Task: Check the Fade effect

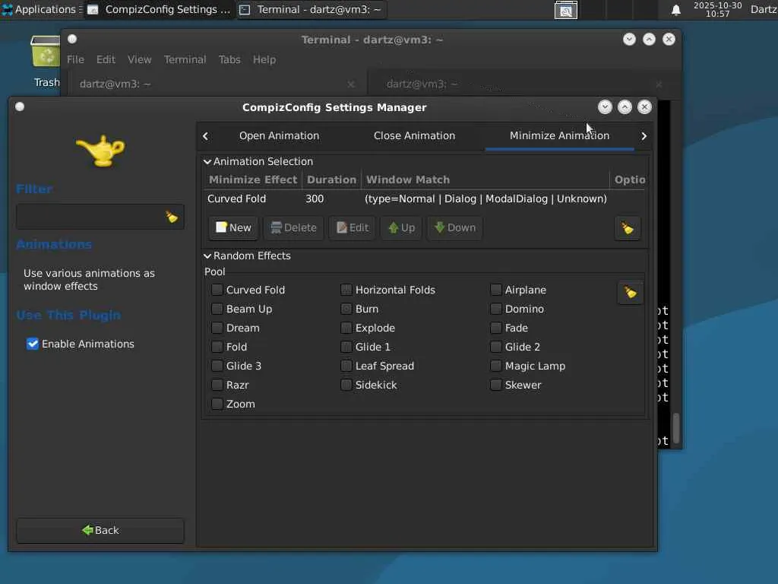Action: 495,328
